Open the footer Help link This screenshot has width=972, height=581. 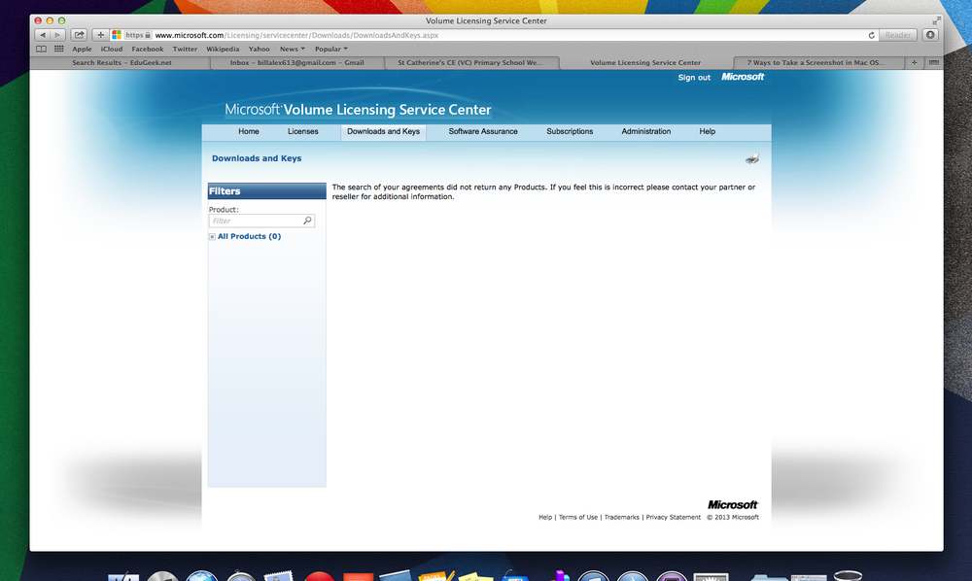click(x=545, y=517)
